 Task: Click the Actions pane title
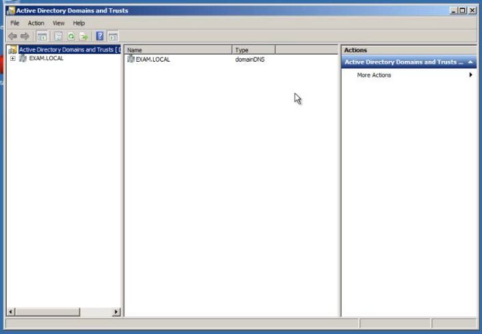click(x=356, y=50)
